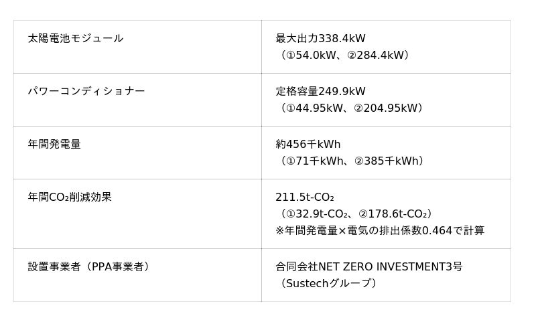Select the 合同会社NET ZERO INVESTMENT3号 company name
Image resolution: width=536 pixels, height=322 pixels.
pos(368,267)
